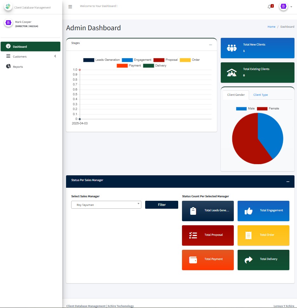Click the Leroux Y Xchire footer text
297x308 pixels.
point(284,306)
